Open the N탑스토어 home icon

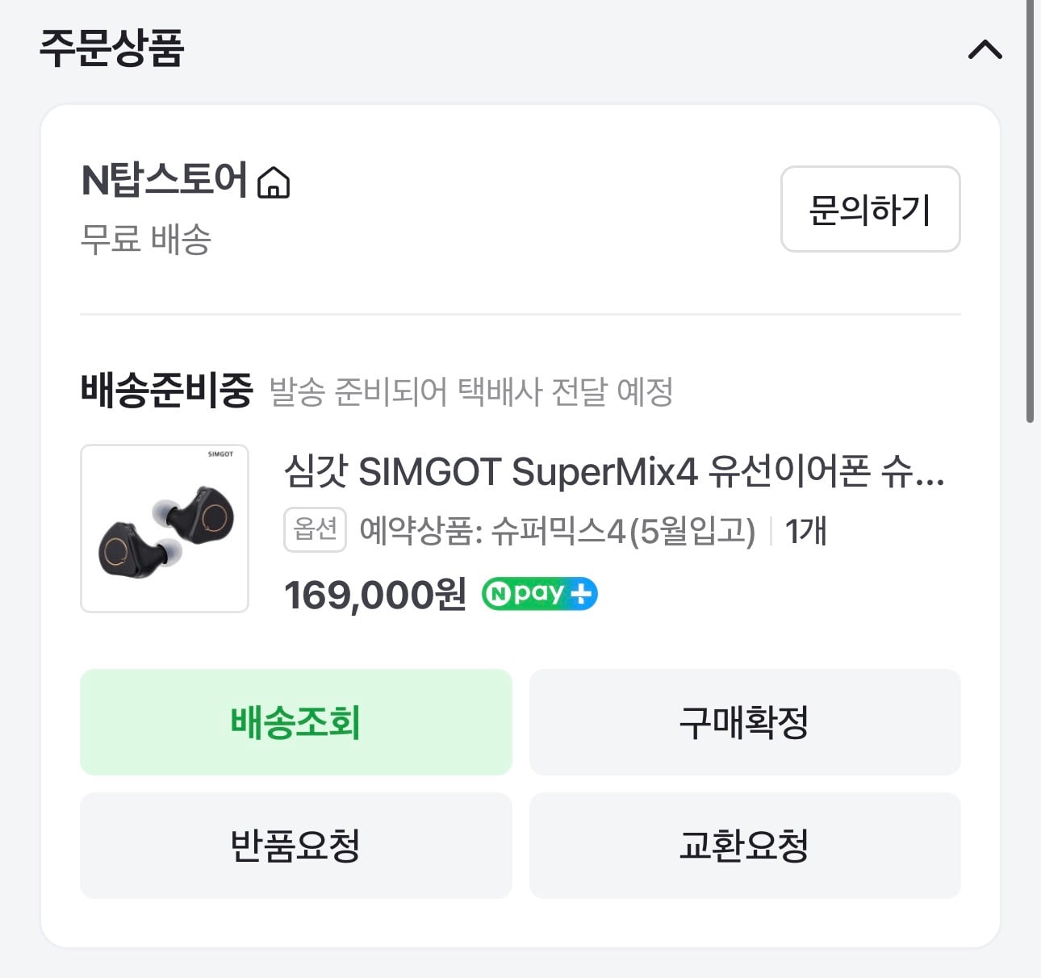pyautogui.click(x=273, y=182)
